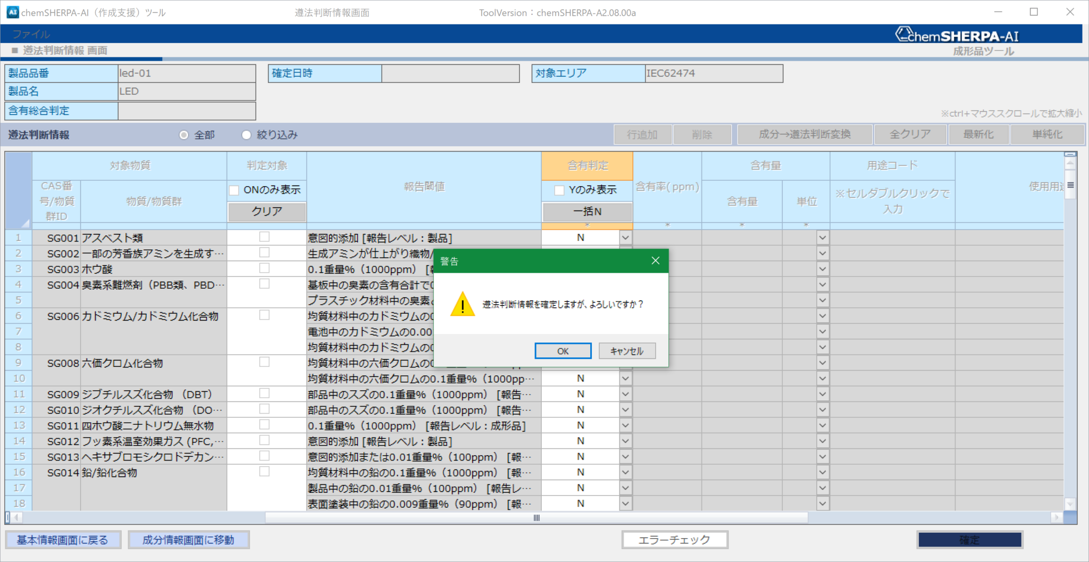Close the warning dialog with X icon

655,261
